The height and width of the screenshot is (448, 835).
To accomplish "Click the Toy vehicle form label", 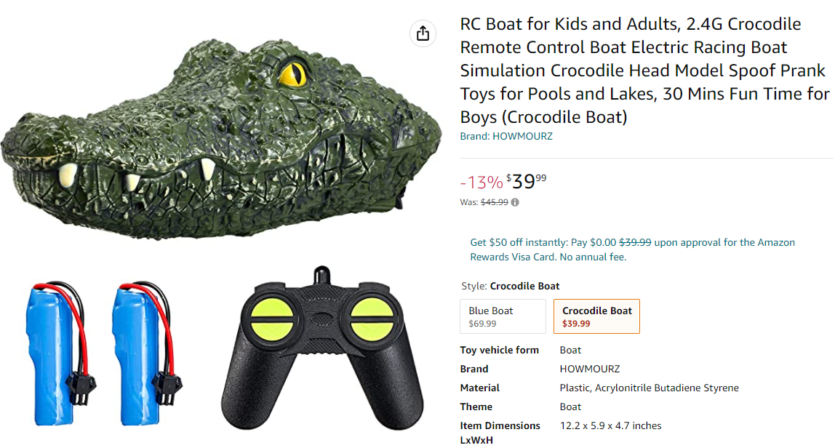I will click(x=499, y=350).
